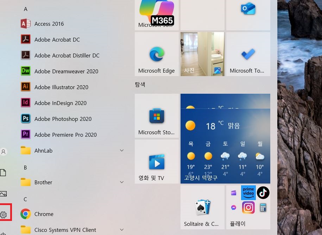The image size is (322, 235).
Task: Open the Outlook tile
Action: point(248,15)
